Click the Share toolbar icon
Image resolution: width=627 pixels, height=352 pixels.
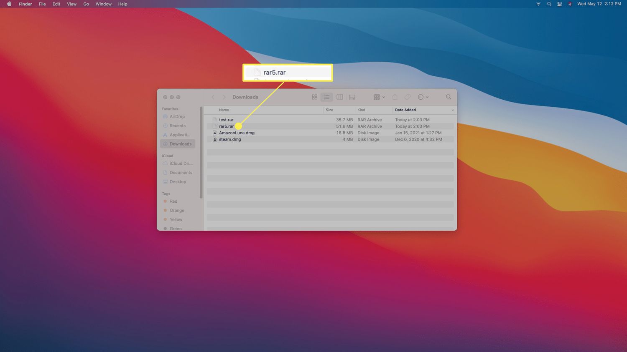pyautogui.click(x=395, y=97)
